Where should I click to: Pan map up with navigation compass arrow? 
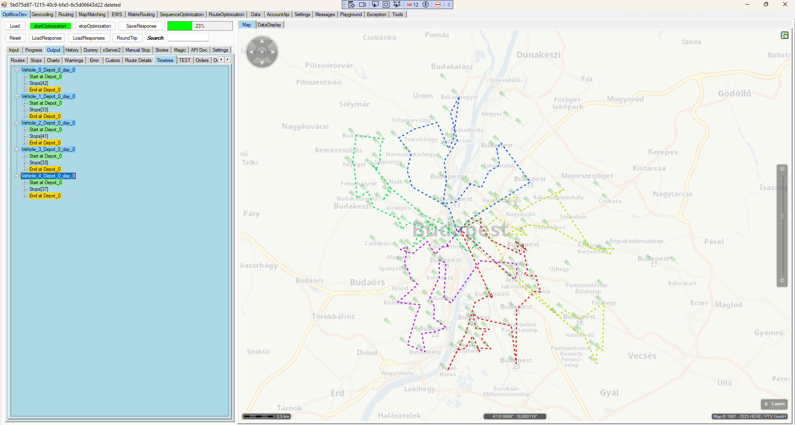point(262,41)
